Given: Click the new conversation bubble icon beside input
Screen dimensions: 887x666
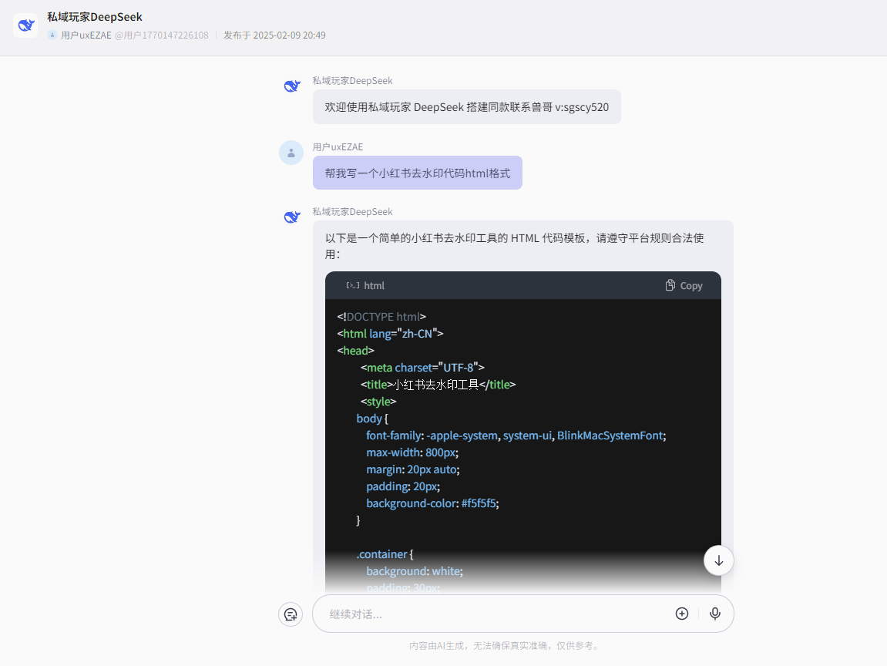Looking at the screenshot, I should [291, 614].
